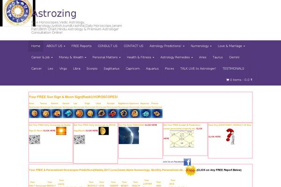Click 'Your FREE Sun Sign & Moon Sign(Rashi) HOROSCOPES!' heading
Viewport: 281px width, 187px height.
click(x=74, y=97)
